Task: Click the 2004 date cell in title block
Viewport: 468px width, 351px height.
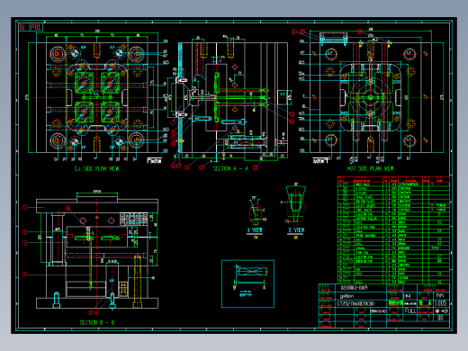Action: (x=377, y=311)
